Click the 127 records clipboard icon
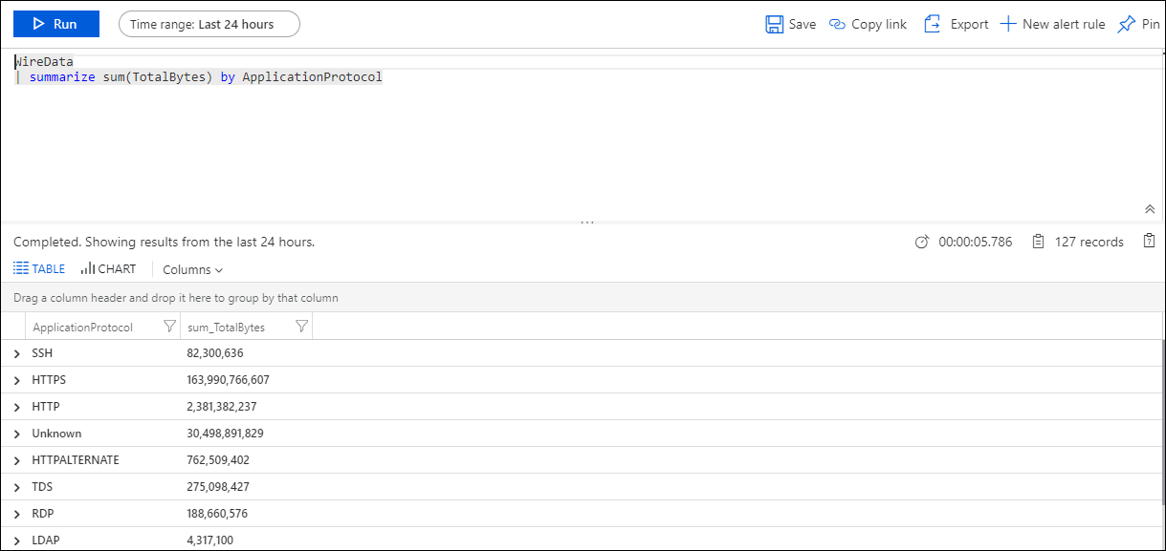The height and width of the screenshot is (551, 1166). click(1038, 243)
